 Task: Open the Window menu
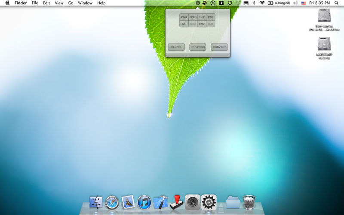pos(85,3)
